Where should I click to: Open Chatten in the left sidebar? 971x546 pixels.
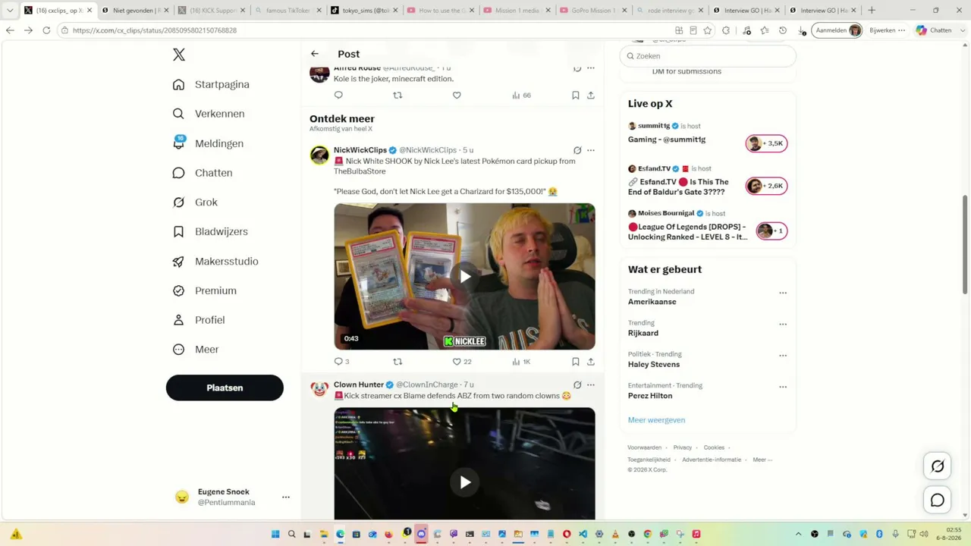[x=203, y=173]
